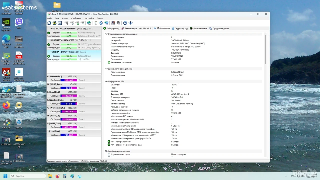Viewport: 320px width, 180px height.
Task: Select the H: [HGST_OS] partition row
Action: (74, 117)
